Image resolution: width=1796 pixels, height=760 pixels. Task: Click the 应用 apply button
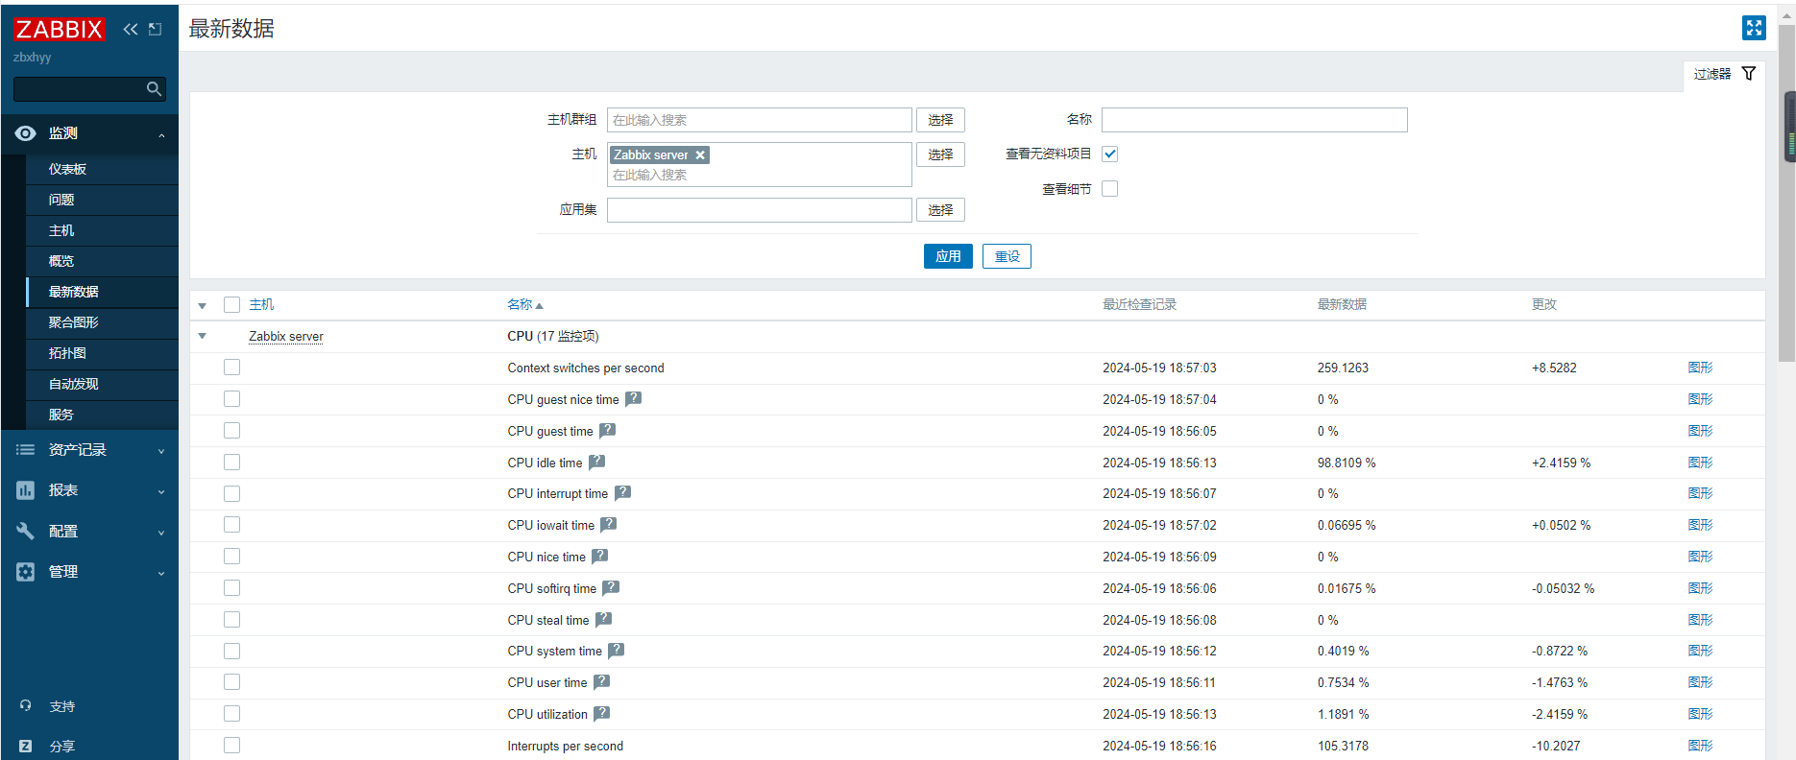[x=948, y=256]
